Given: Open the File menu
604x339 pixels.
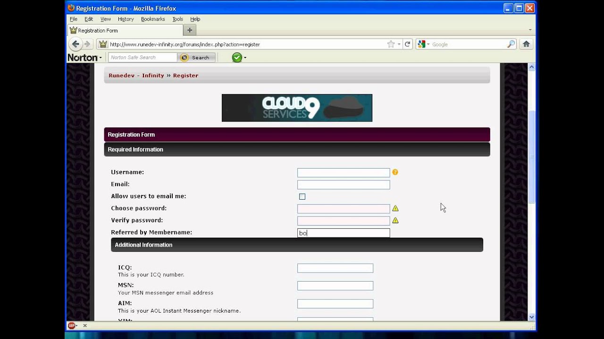Looking at the screenshot, I should (x=74, y=19).
